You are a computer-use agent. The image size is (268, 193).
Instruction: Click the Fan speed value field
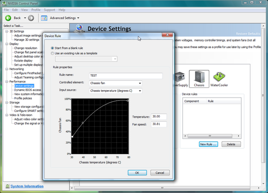(x=159, y=124)
